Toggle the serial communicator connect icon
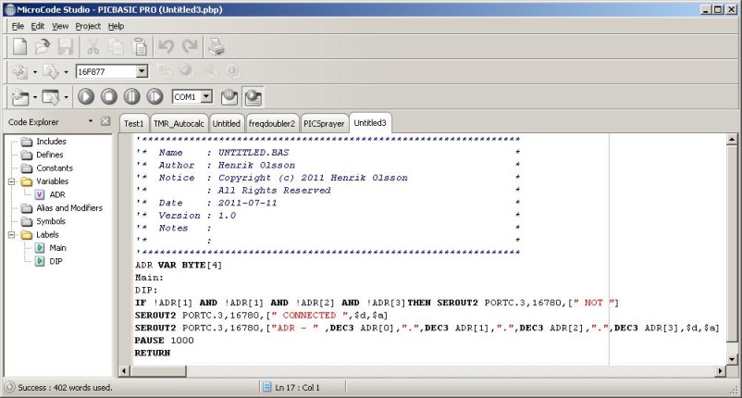 [229, 96]
